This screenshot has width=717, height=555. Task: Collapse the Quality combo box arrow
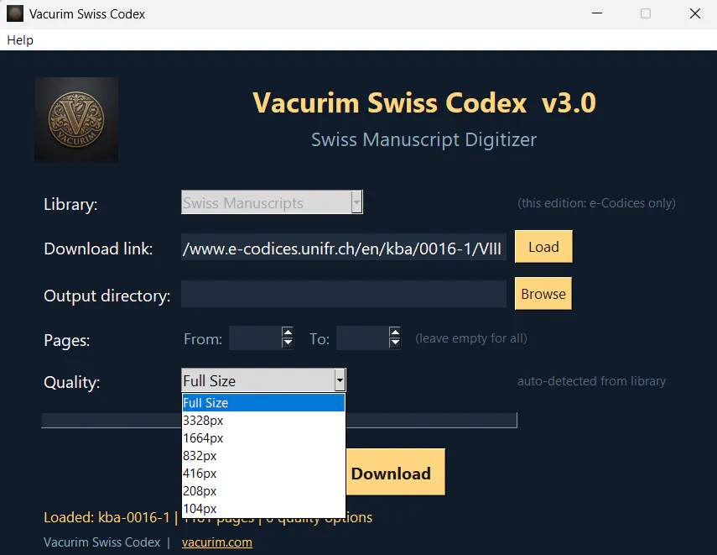coord(340,380)
